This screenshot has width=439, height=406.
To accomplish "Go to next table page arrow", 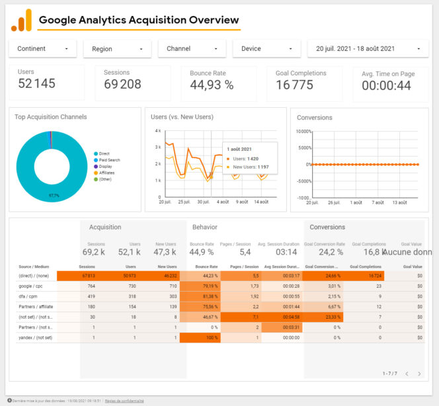I will click(x=419, y=374).
